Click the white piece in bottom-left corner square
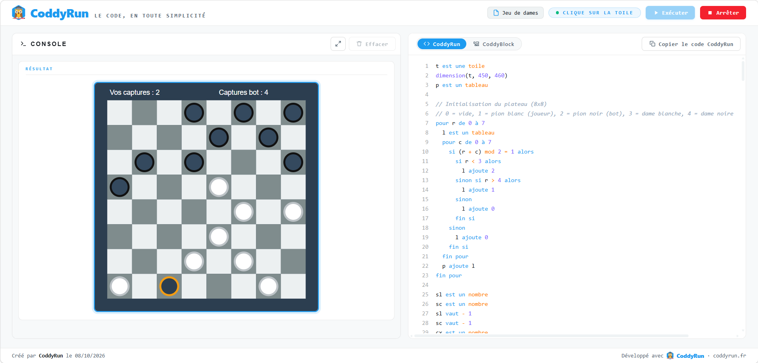This screenshot has width=758, height=363. (119, 286)
